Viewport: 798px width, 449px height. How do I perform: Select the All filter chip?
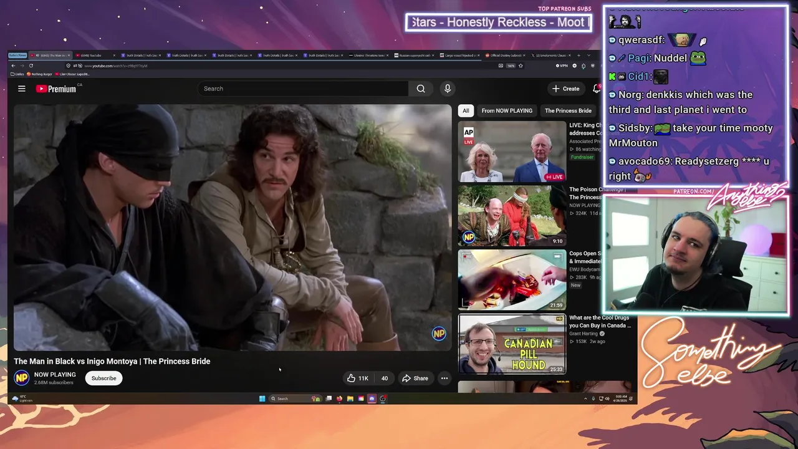tap(466, 110)
